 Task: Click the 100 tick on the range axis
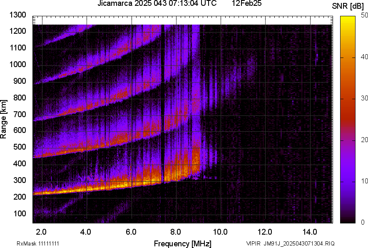pyautogui.click(x=19, y=213)
